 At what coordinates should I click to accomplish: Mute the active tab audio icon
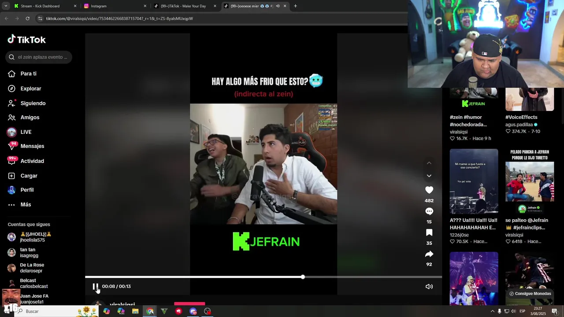click(x=278, y=6)
